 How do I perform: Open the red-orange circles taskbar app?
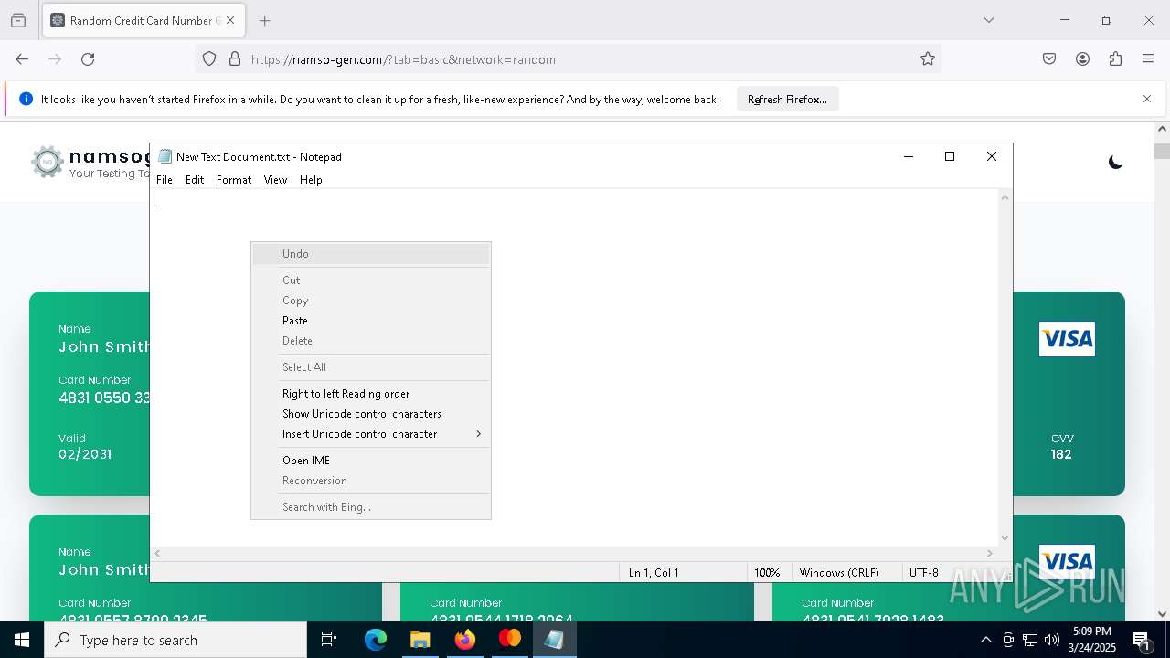coord(509,640)
